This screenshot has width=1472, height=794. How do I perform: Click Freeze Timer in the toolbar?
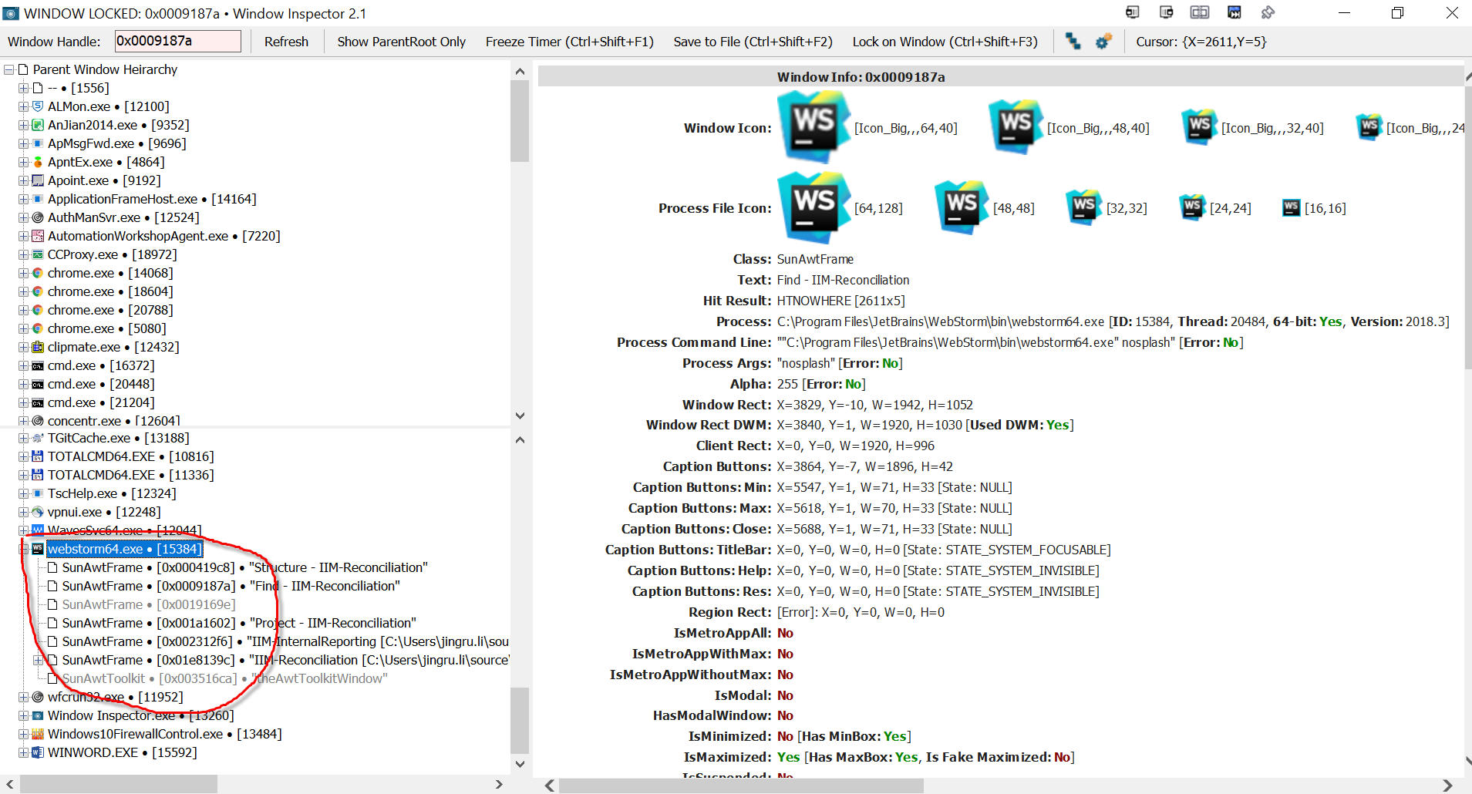(x=569, y=42)
